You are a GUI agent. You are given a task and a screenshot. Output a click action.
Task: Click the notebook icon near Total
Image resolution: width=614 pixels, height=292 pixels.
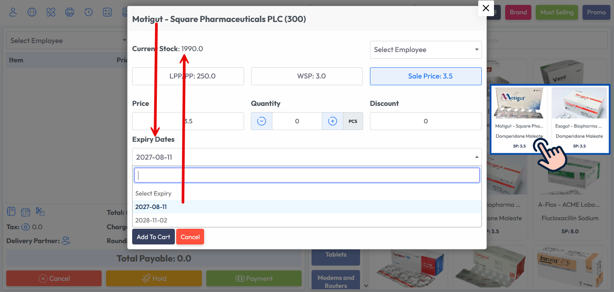tap(10, 211)
